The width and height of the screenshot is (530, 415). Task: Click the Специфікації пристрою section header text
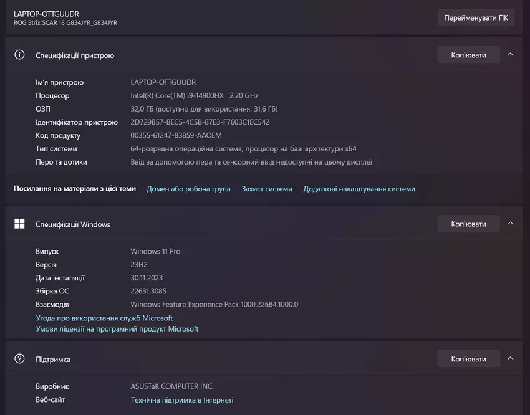coord(75,55)
